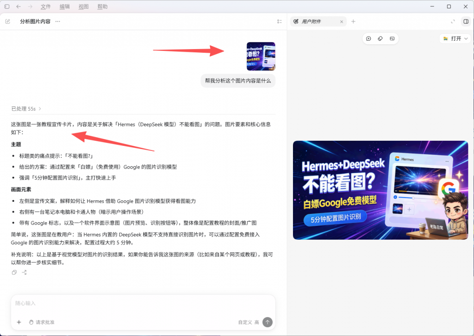The height and width of the screenshot is (336, 474).
Task: Copy the response with the copy icon
Action: click(x=14, y=273)
